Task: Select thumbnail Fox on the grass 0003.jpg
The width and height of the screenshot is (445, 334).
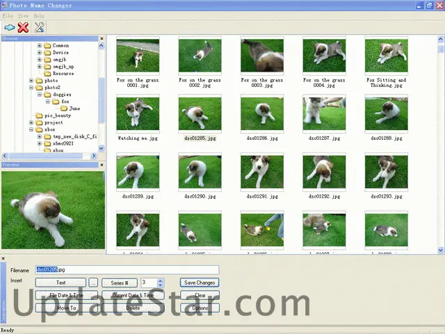Action: pos(262,56)
